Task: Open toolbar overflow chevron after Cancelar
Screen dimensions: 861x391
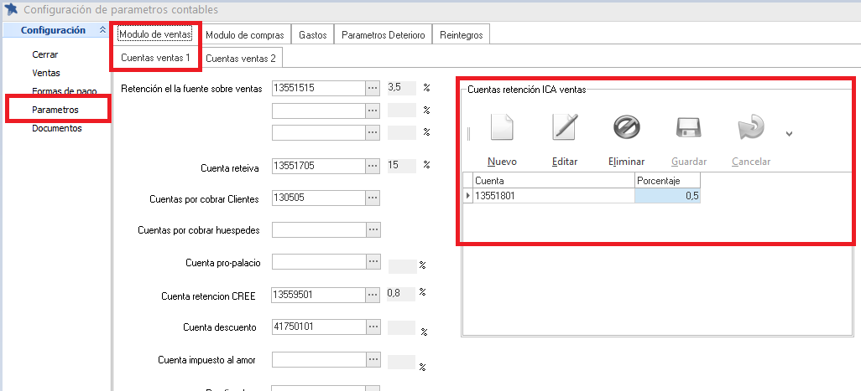Action: [x=789, y=133]
